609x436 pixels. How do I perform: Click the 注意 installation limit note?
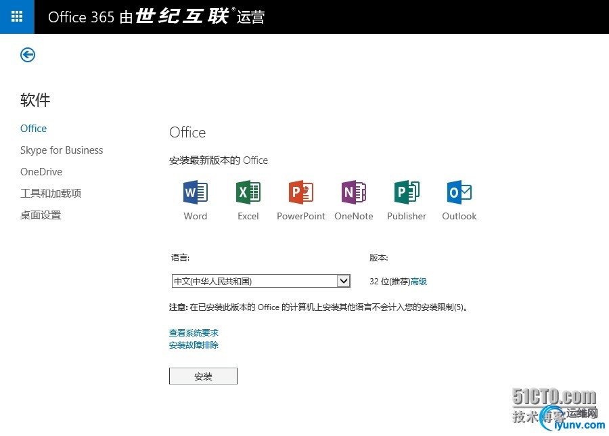pos(319,307)
